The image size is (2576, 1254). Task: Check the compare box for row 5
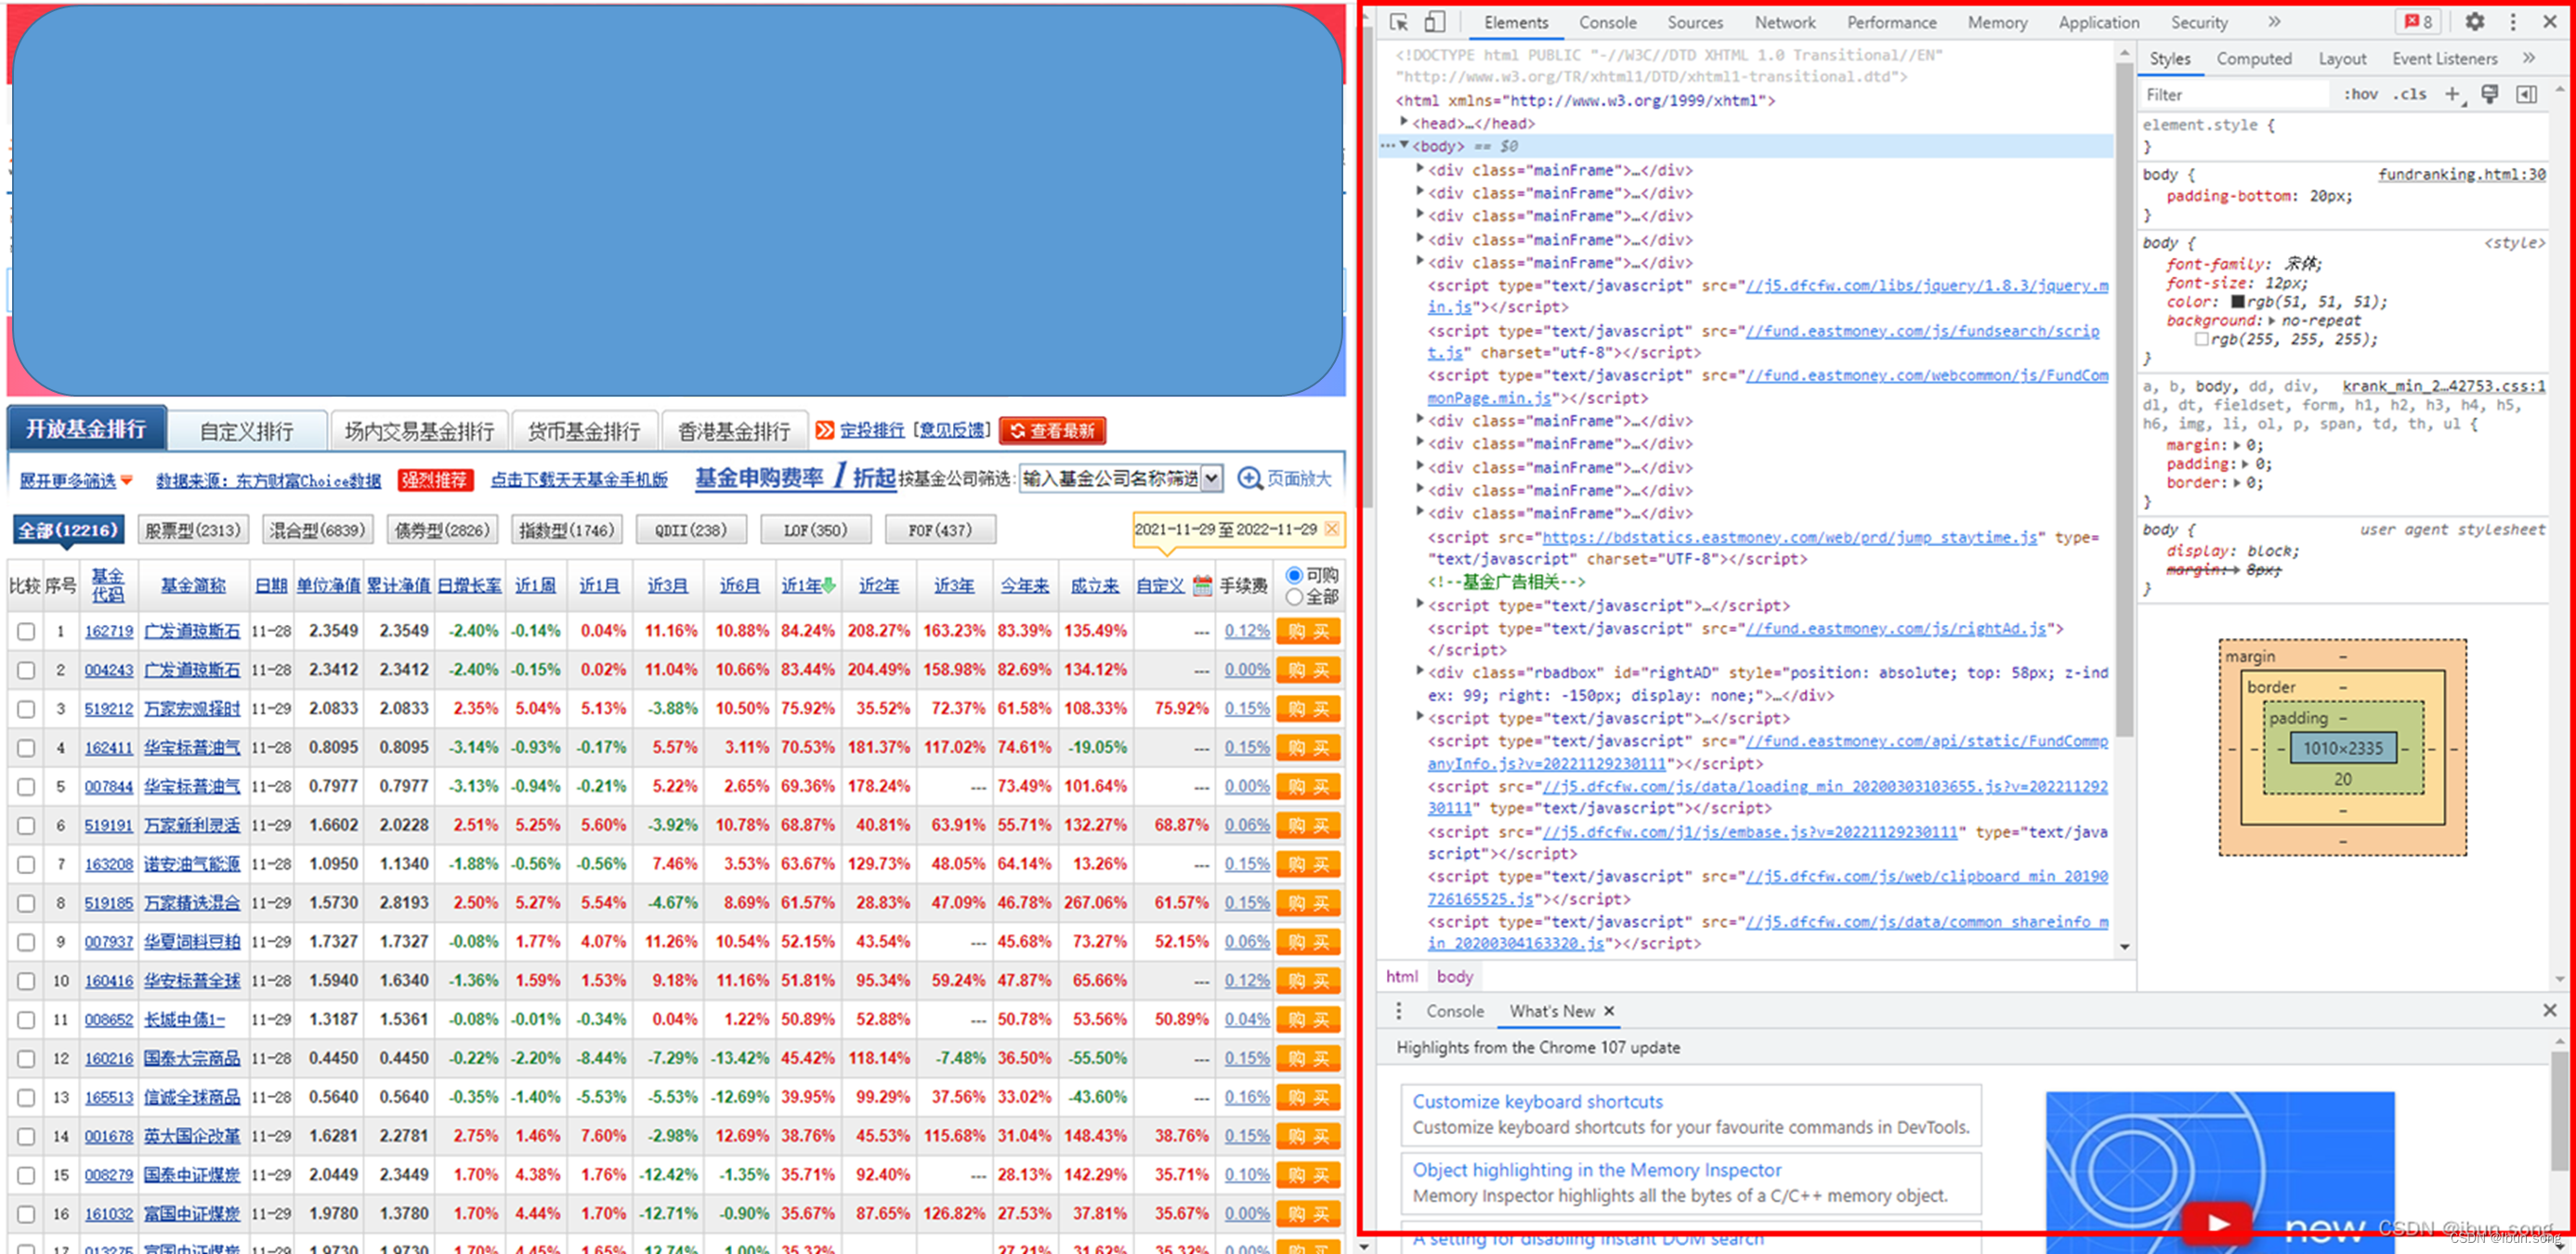point(26,787)
